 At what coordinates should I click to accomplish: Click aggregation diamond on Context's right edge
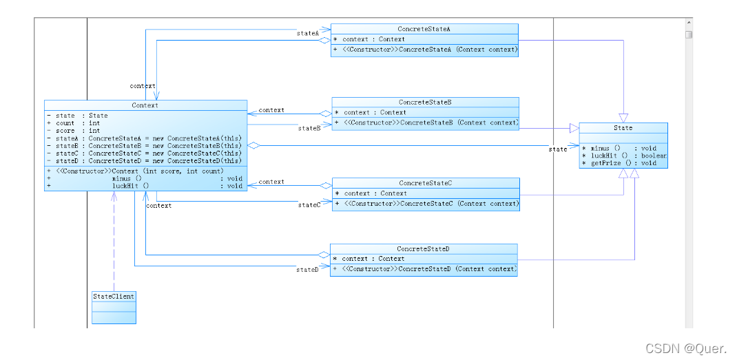coord(253,145)
